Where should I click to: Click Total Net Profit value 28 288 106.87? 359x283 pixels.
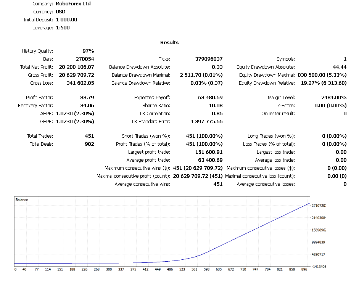(x=76, y=67)
